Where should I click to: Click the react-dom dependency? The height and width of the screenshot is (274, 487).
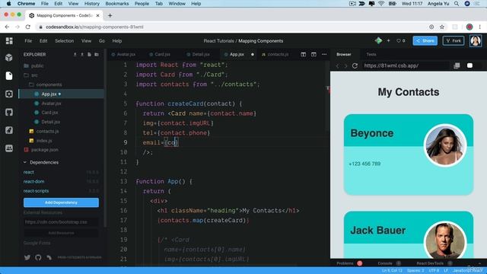click(33, 181)
